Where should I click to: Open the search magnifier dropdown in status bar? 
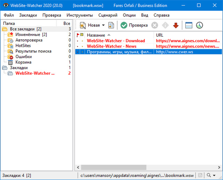211,175
